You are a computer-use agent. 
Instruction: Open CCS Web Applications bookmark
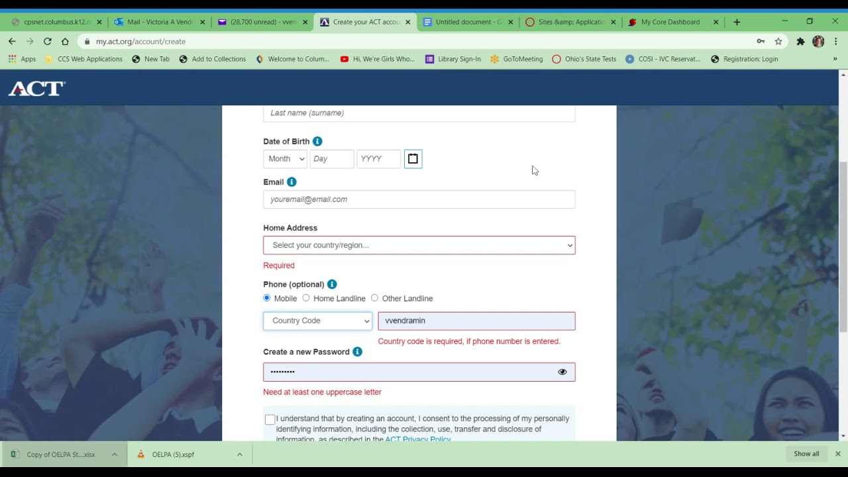83,59
